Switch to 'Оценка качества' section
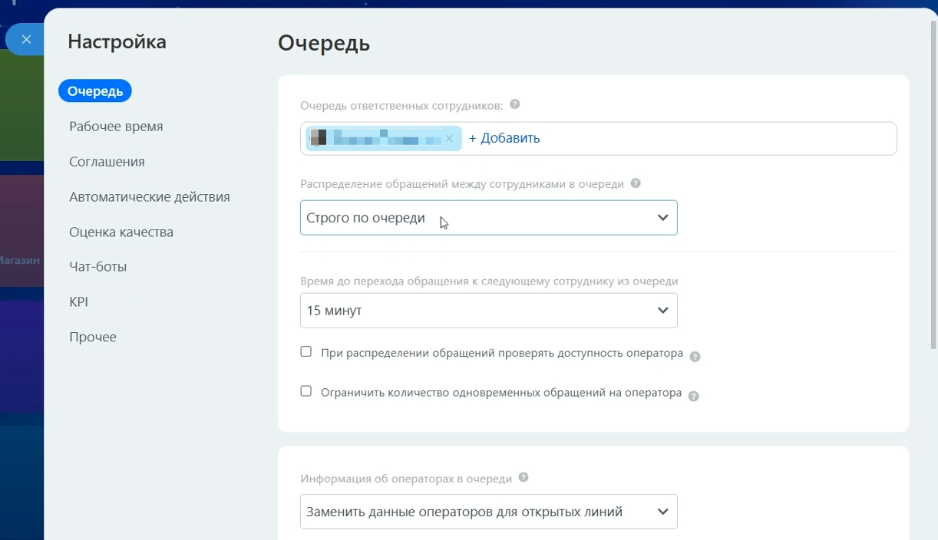This screenshot has height=540, width=938. pos(121,232)
